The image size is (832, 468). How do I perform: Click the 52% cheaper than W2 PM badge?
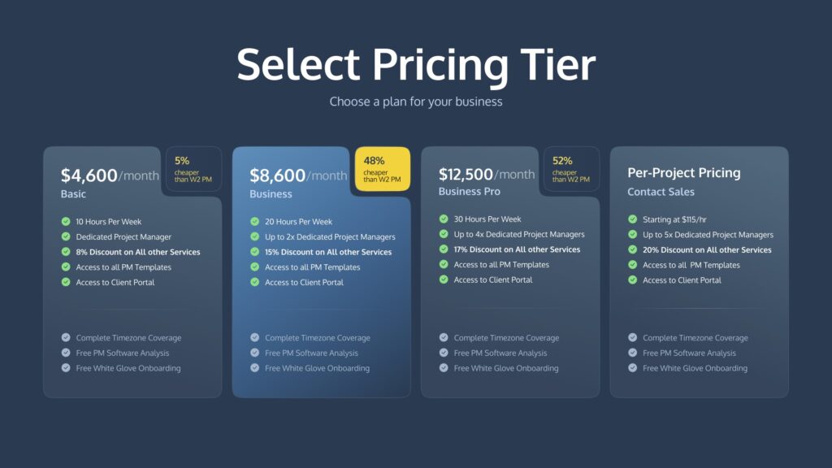click(x=571, y=169)
